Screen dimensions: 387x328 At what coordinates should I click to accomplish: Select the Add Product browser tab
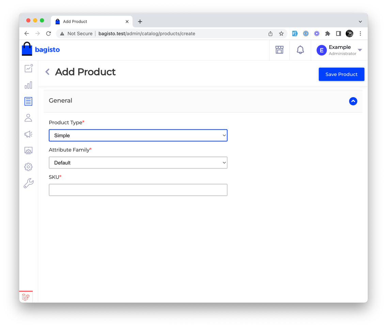(92, 22)
